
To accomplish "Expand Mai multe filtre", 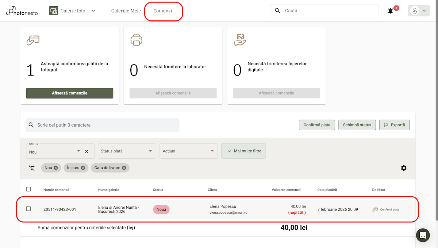I will 243,151.
